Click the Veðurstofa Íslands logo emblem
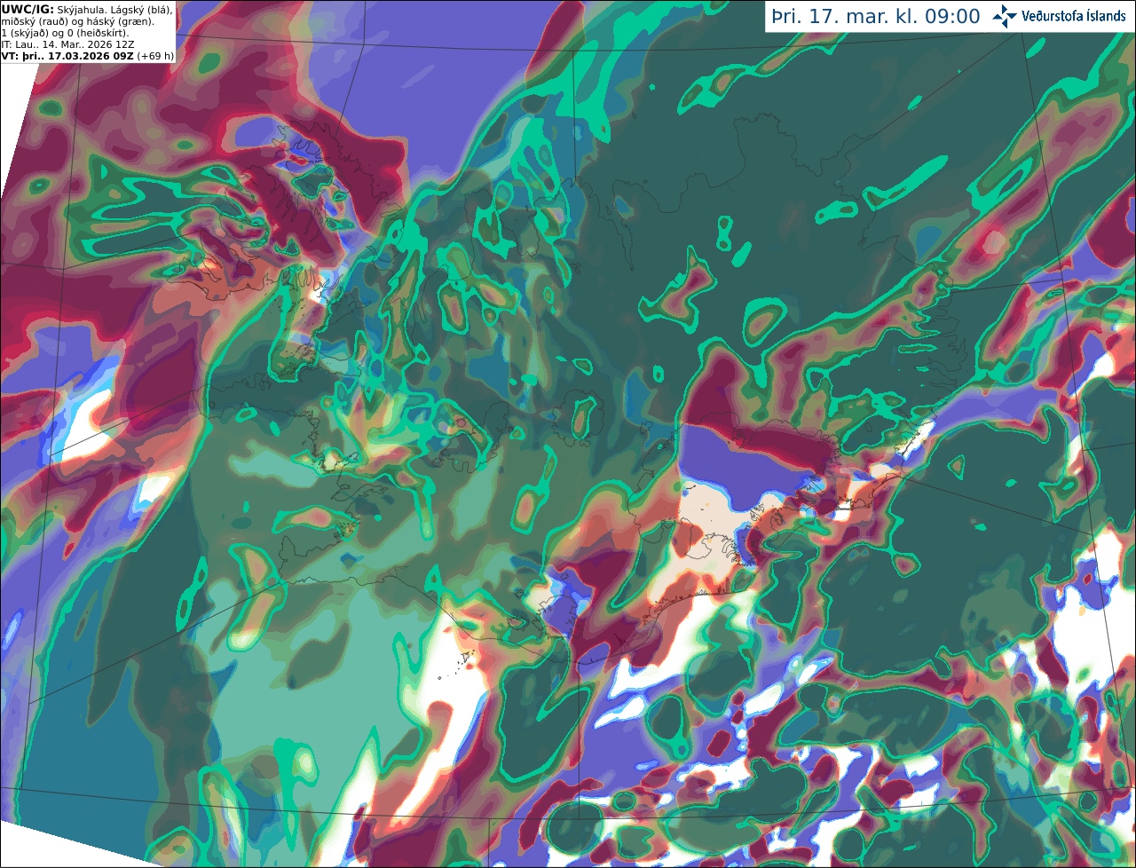Image resolution: width=1136 pixels, height=868 pixels. click(x=1005, y=16)
